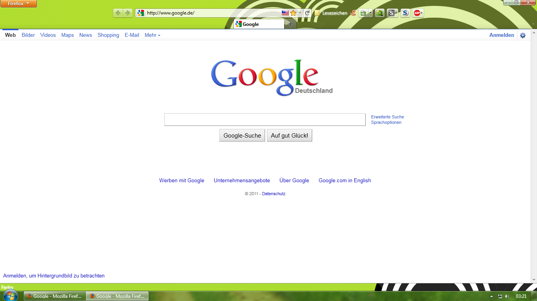Click the Anmelden sign-in link
This screenshot has width=537, height=301.
[x=502, y=35]
